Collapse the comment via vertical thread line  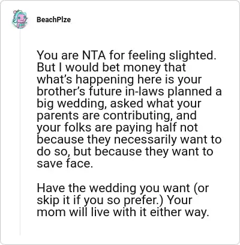pyautogui.click(x=20, y=133)
